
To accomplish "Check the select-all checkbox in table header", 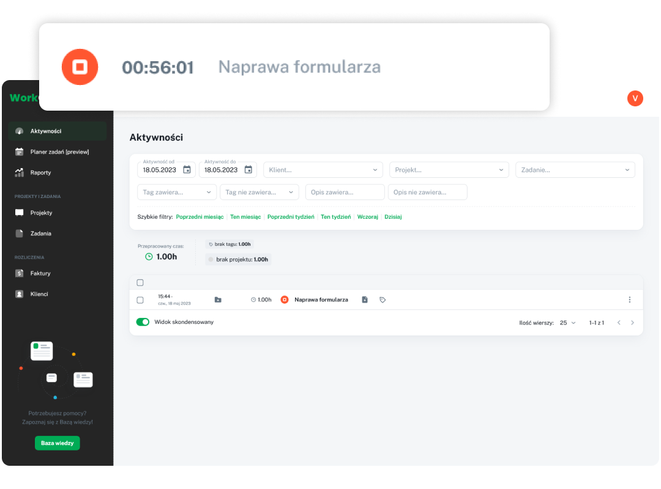I will click(x=140, y=282).
